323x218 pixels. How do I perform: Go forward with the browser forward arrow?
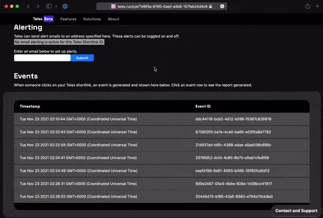point(38,6)
